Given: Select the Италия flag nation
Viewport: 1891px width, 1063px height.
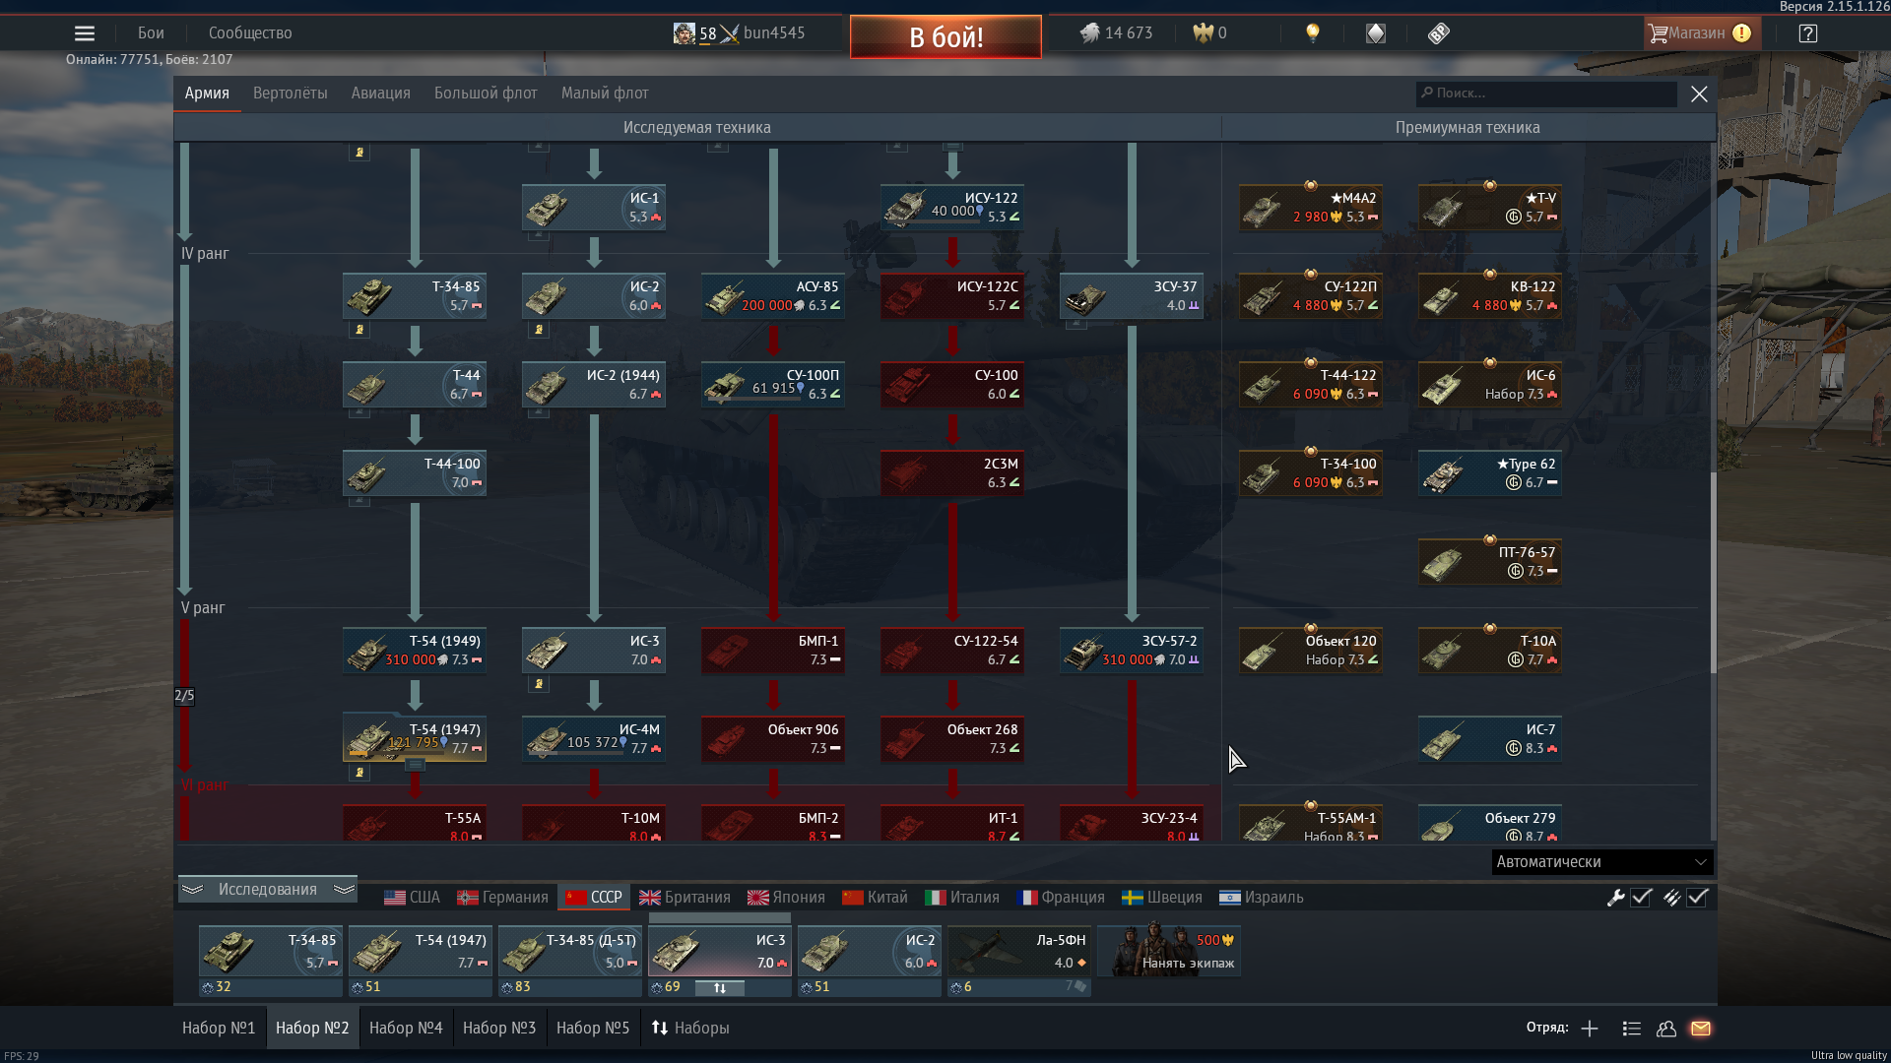Looking at the screenshot, I should tap(962, 898).
